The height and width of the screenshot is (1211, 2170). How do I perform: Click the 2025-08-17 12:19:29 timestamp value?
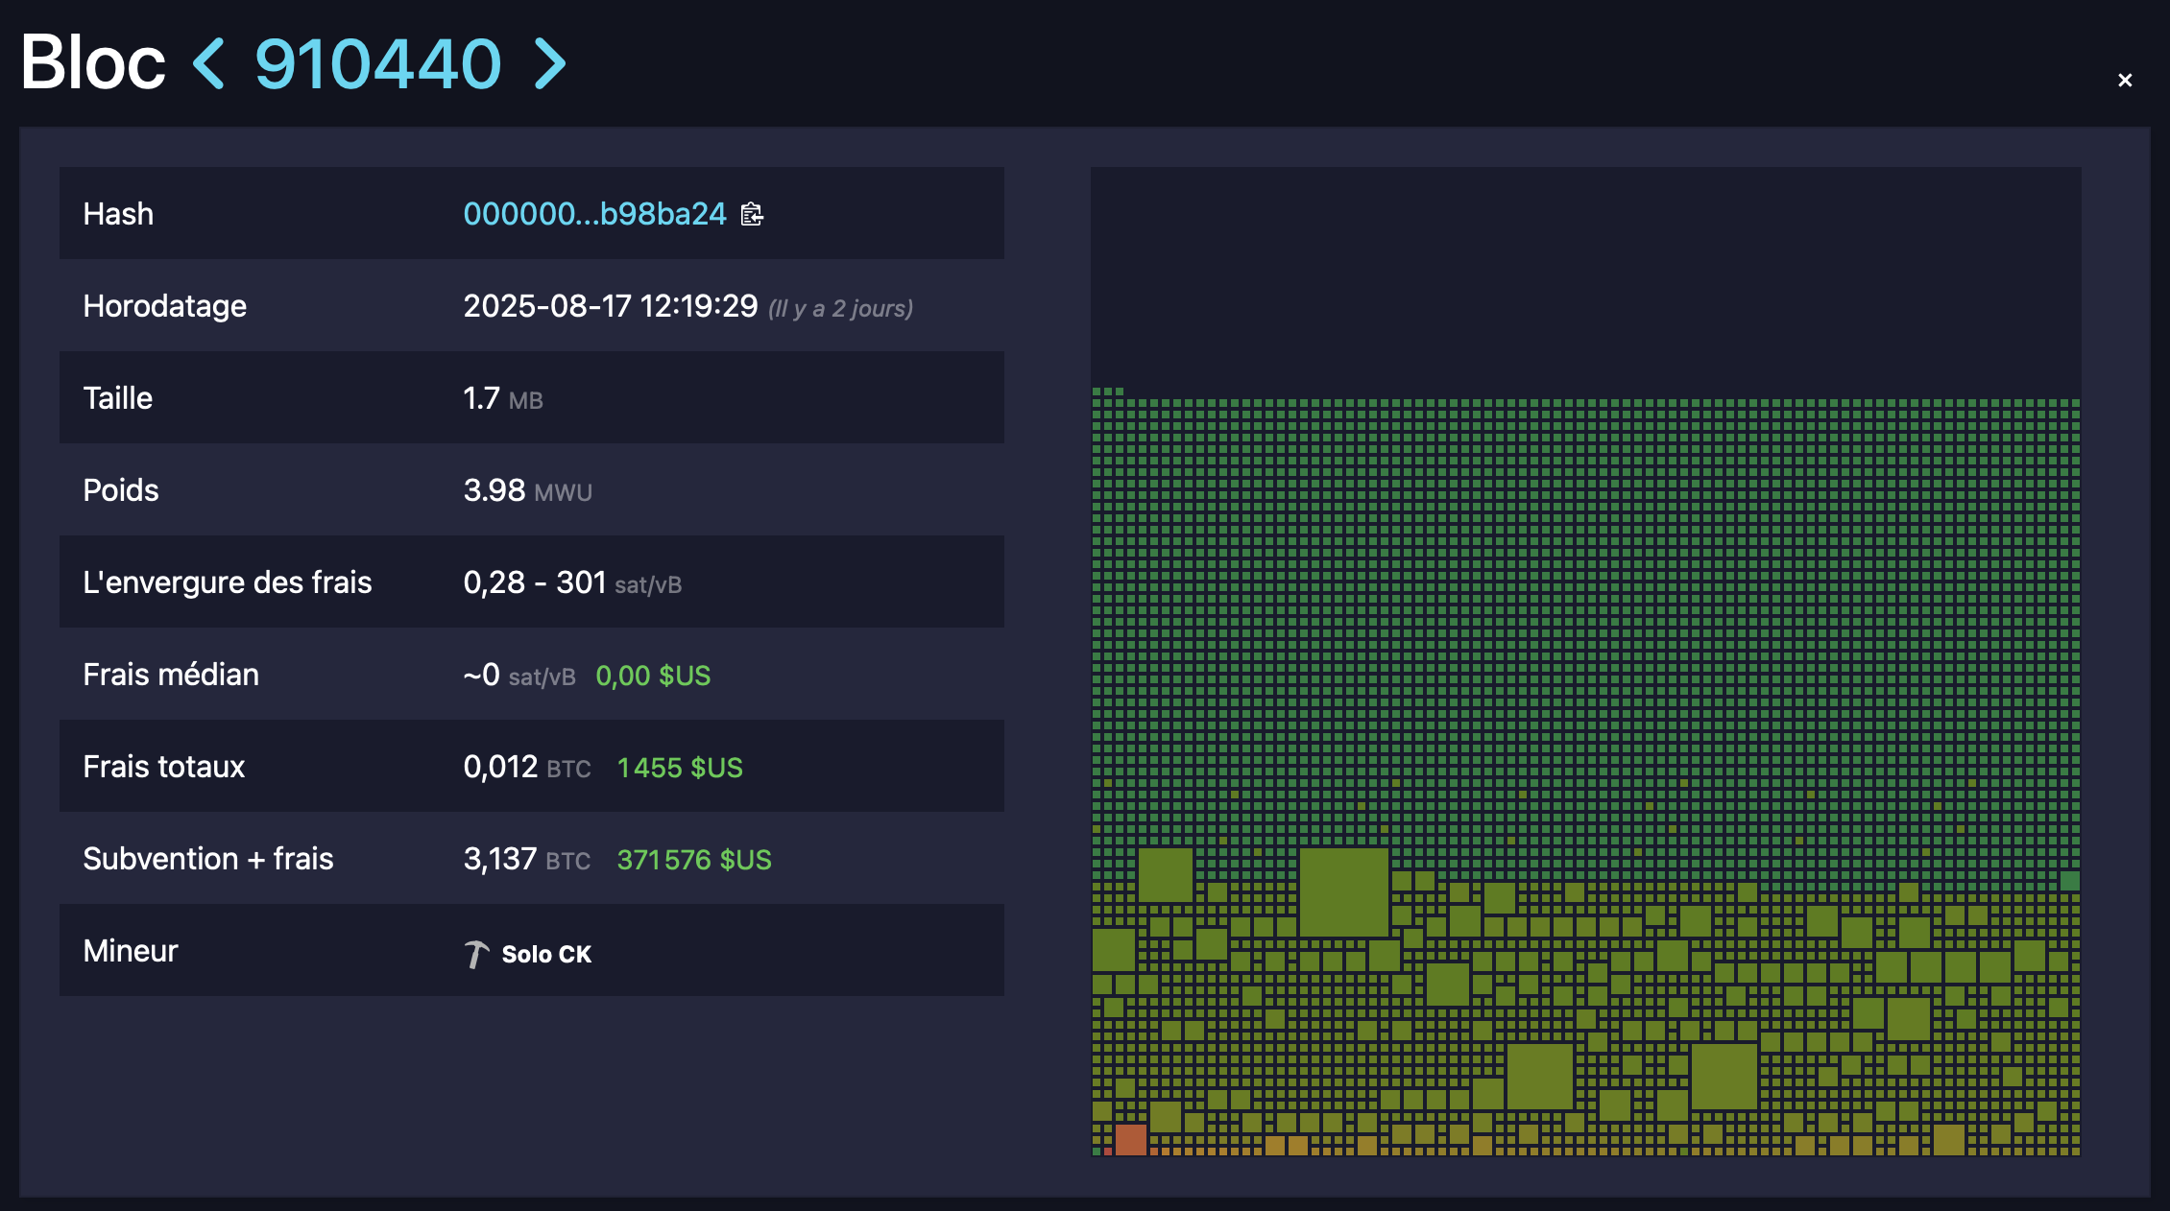610,306
